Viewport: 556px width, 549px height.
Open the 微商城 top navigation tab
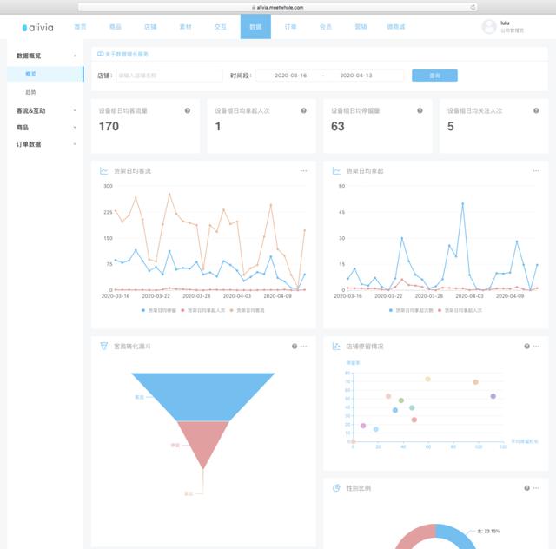[x=396, y=27]
